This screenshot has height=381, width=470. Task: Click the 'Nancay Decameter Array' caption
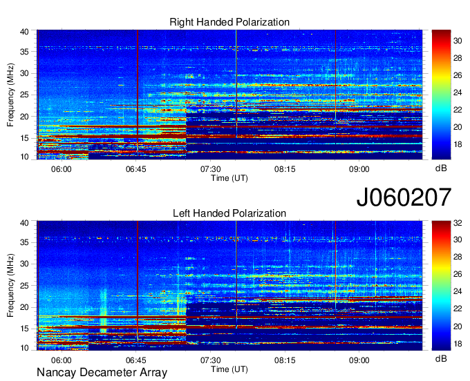102,373
